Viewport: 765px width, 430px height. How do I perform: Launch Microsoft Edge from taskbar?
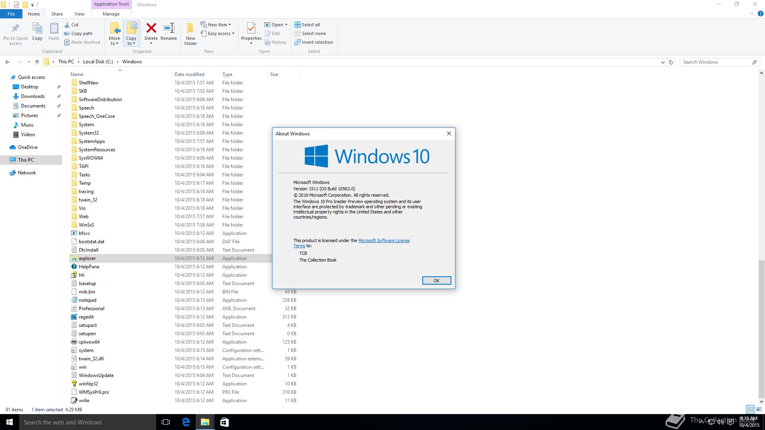tap(186, 422)
